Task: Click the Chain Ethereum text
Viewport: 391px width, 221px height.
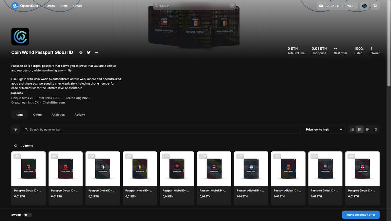Action: pyautogui.click(x=54, y=102)
